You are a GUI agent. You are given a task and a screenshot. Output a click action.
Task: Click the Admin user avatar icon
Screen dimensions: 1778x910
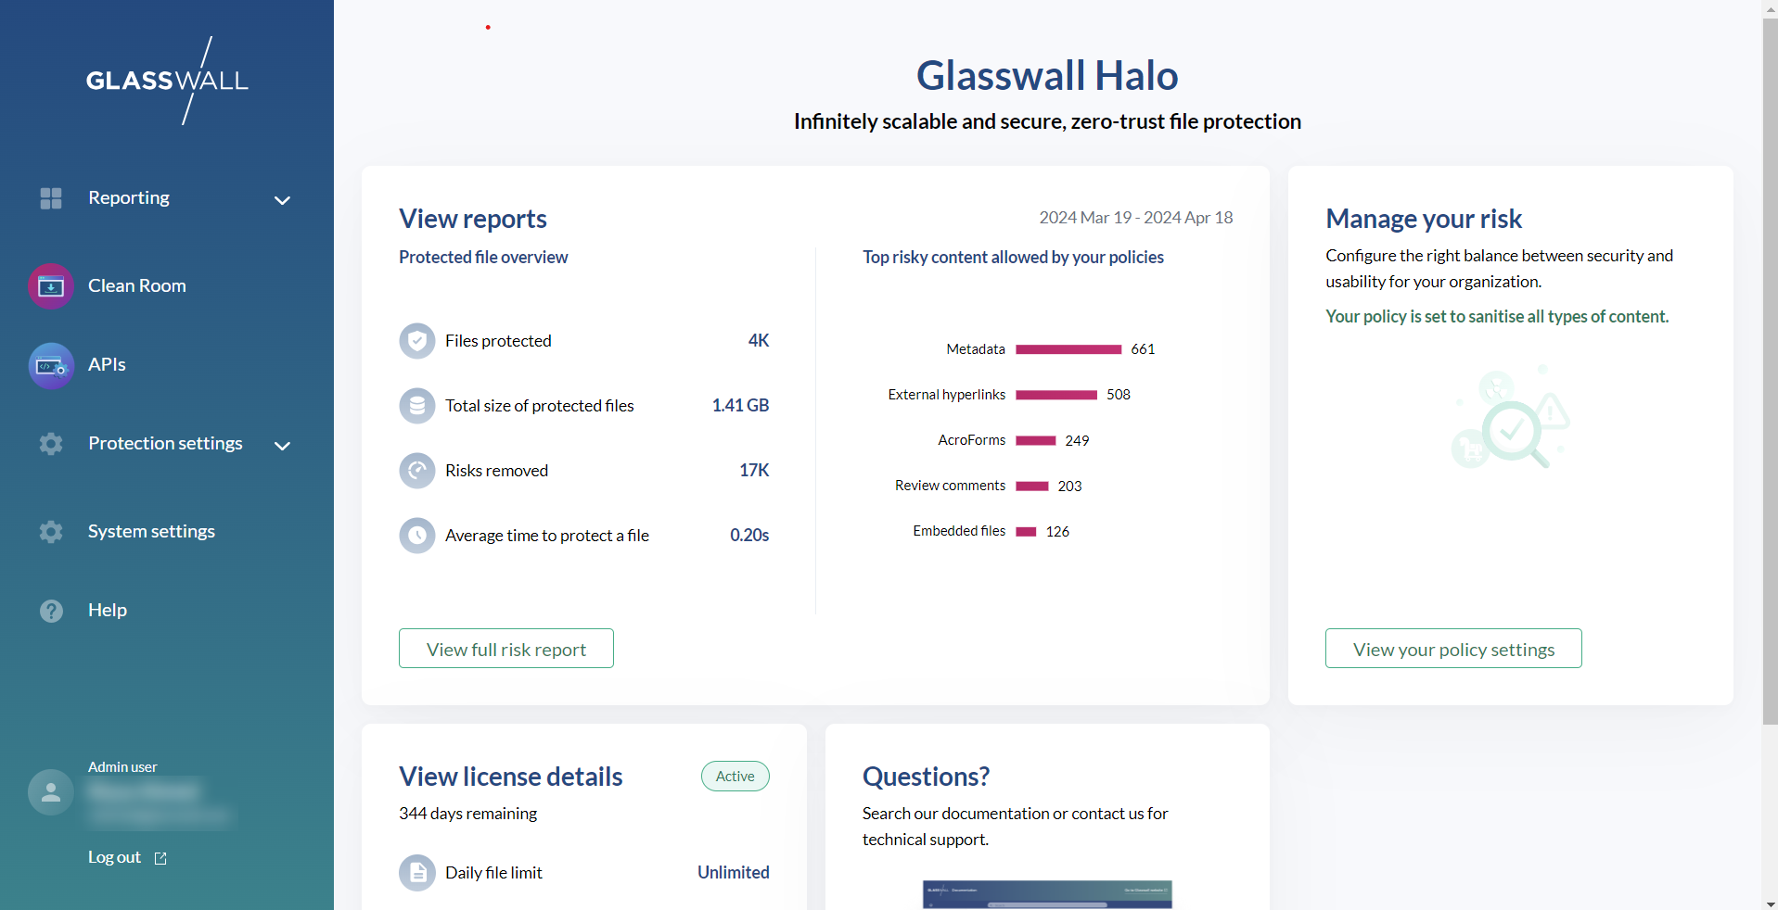click(x=51, y=792)
